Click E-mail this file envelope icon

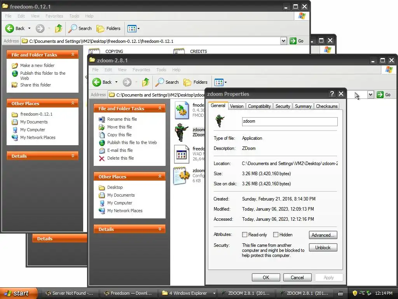pyautogui.click(x=102, y=151)
